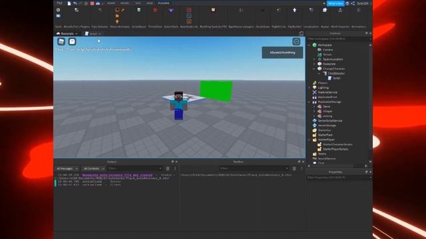The height and width of the screenshot is (239, 426).
Task: Click the Steve character in the viewport
Action: click(x=179, y=106)
